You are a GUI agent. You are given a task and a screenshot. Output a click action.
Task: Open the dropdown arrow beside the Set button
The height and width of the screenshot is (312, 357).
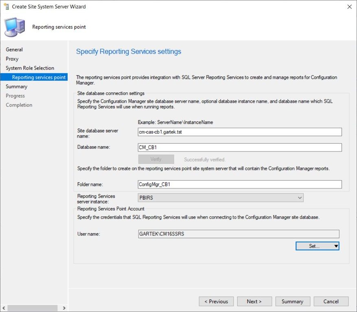[x=337, y=246]
